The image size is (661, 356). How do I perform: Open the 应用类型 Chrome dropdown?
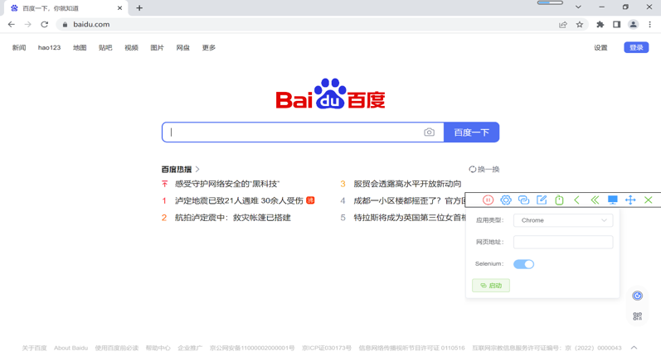point(562,220)
